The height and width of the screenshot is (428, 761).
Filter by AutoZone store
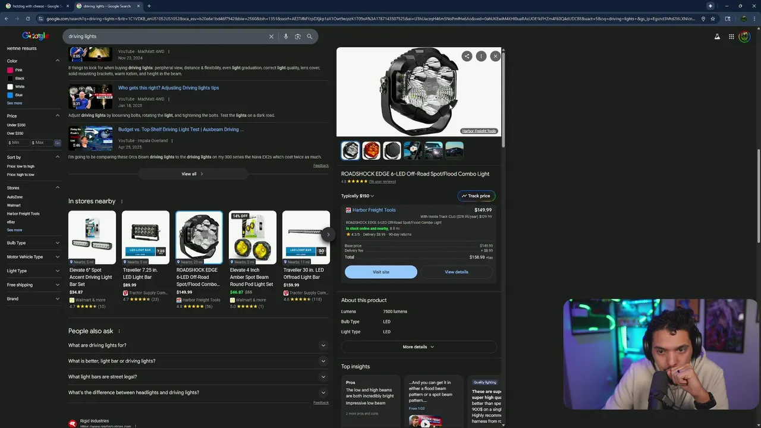coord(15,197)
